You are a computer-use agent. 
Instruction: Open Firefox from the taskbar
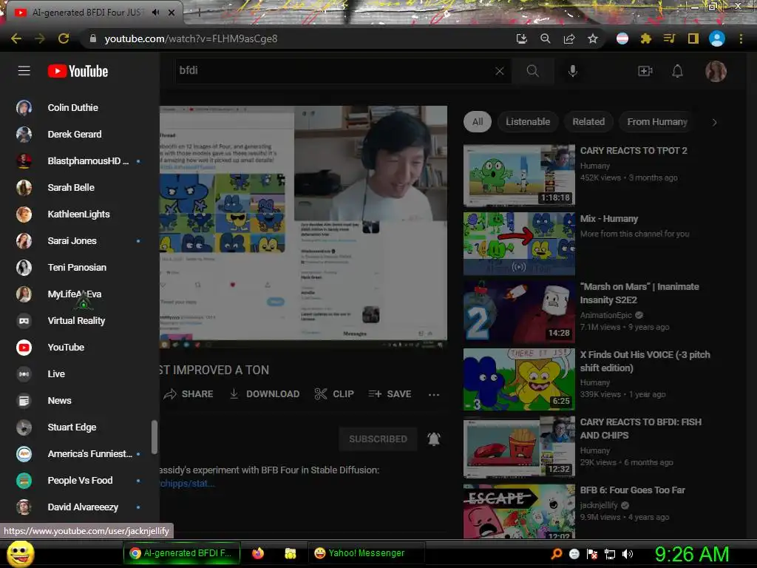[x=258, y=553]
